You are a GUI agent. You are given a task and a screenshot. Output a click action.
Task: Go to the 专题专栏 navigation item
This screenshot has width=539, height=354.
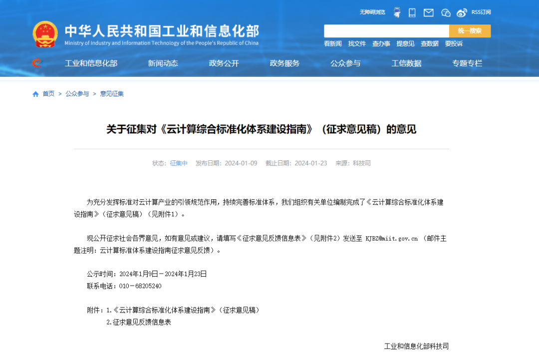[467, 63]
